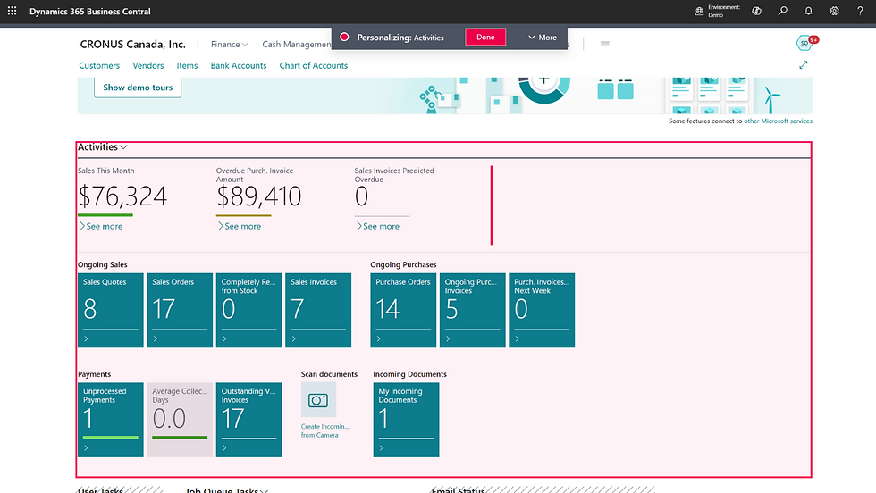Open arrow on My Incoming Documents tile
This screenshot has width=876, height=493.
click(x=382, y=448)
